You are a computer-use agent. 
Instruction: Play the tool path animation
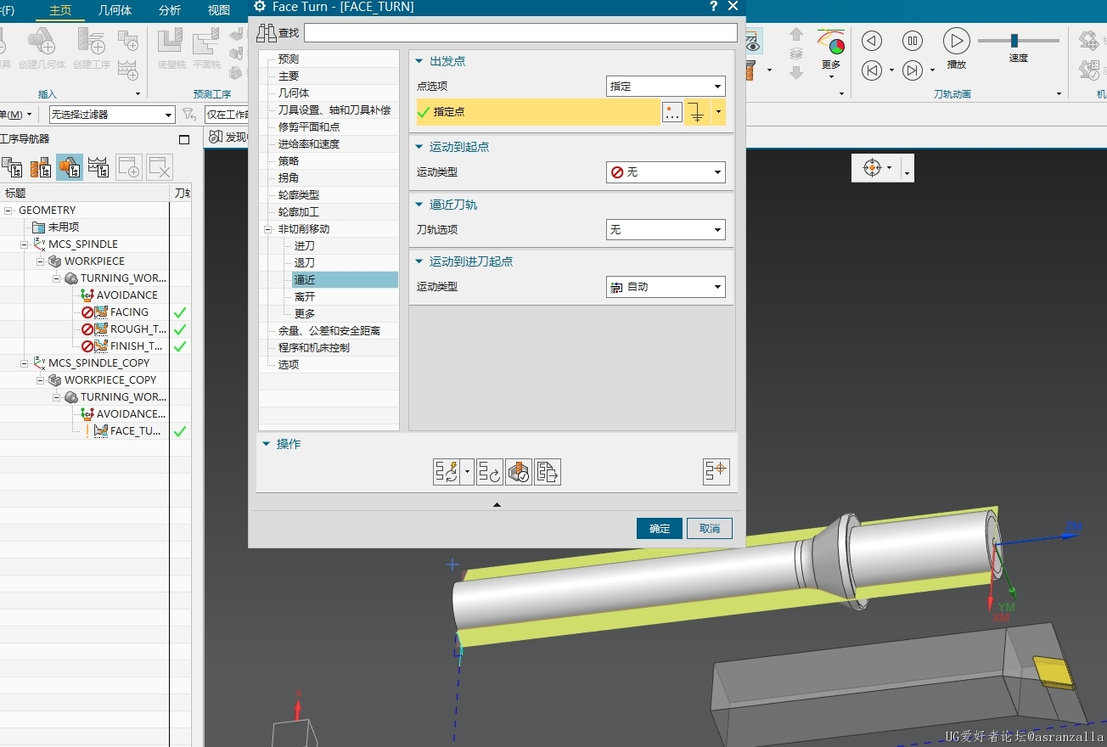point(957,40)
